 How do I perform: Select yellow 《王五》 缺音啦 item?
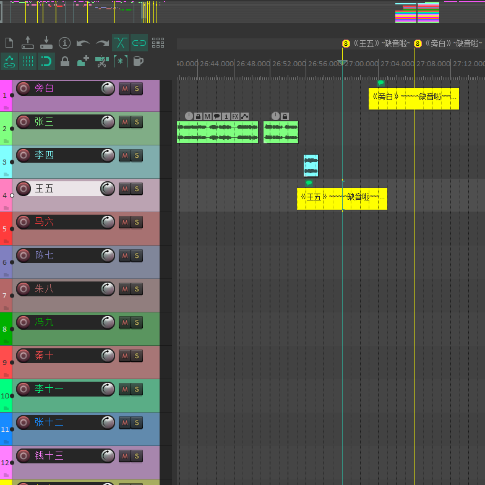(x=341, y=199)
